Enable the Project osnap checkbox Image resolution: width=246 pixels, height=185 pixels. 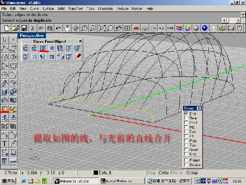click(186, 160)
